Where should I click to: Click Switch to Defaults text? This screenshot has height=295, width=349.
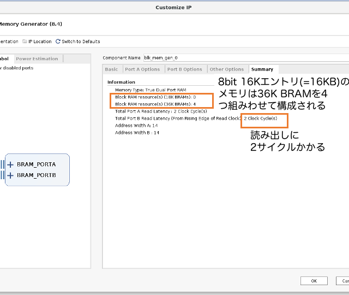point(81,42)
